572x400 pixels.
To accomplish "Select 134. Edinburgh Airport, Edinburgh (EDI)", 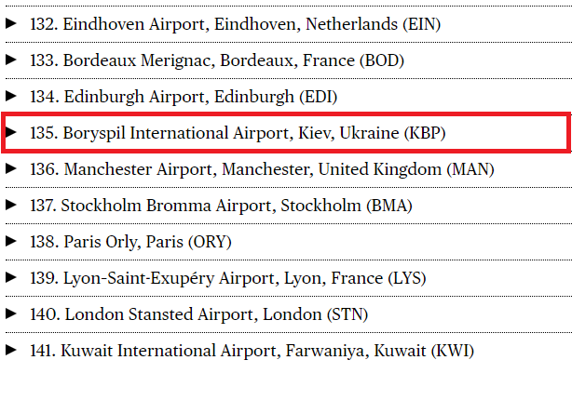I will click(x=184, y=97).
